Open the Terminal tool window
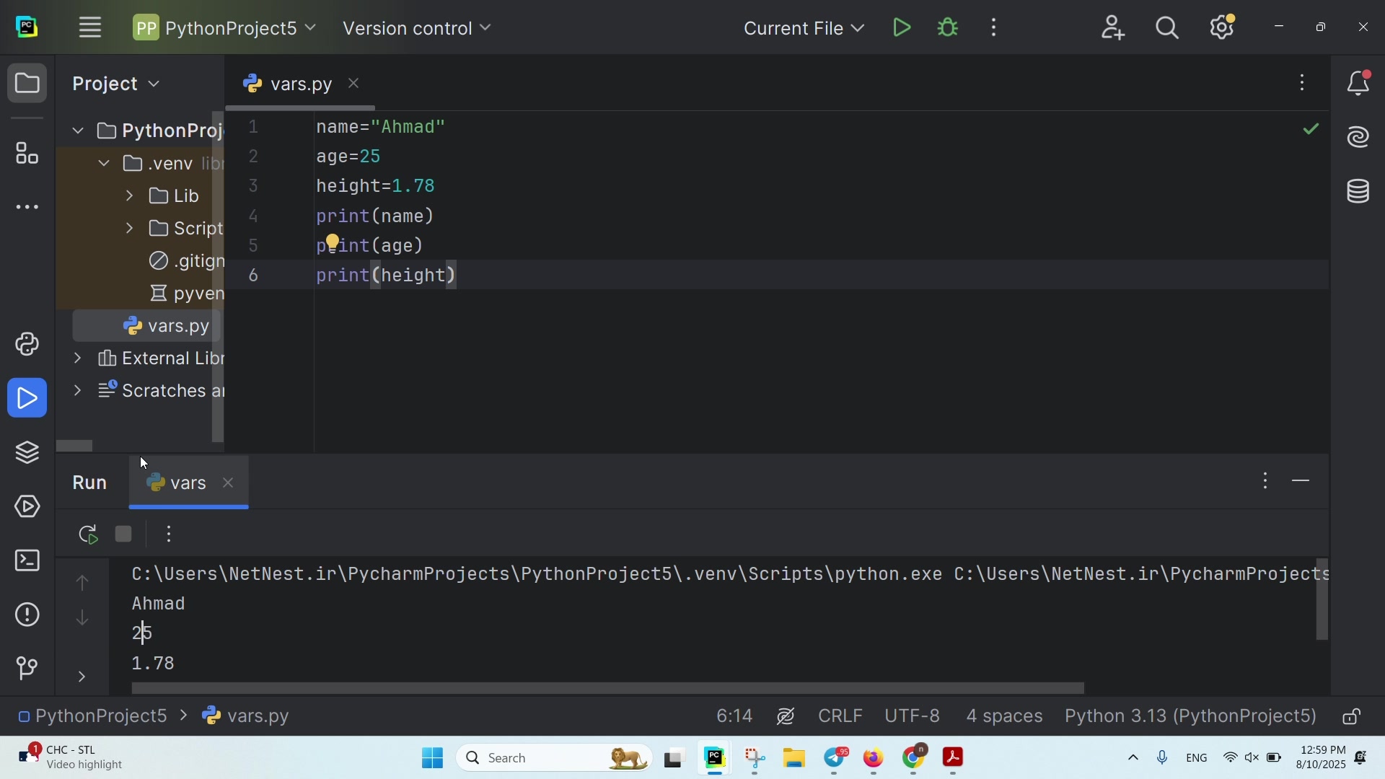 click(27, 562)
